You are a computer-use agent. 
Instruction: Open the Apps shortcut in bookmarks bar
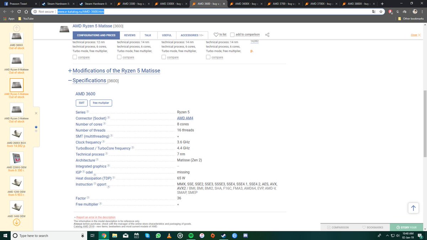(9, 18)
